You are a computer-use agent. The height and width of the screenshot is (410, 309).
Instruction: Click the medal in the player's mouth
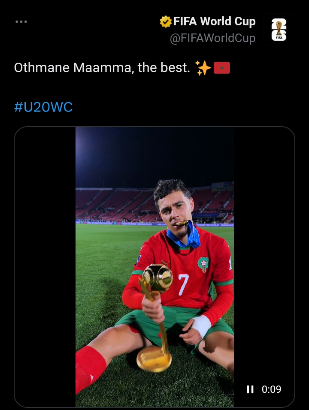coord(181,223)
